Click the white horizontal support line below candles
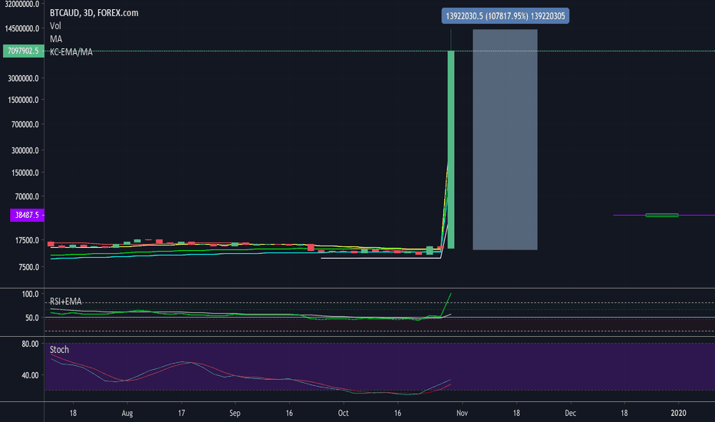The height and width of the screenshot is (422, 715). (381, 259)
